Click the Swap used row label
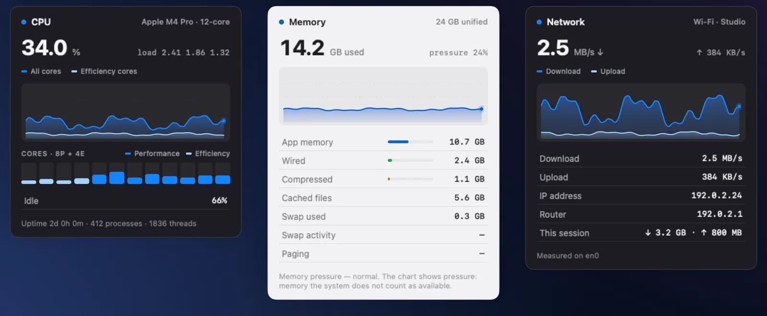The image size is (767, 316). coord(303,217)
